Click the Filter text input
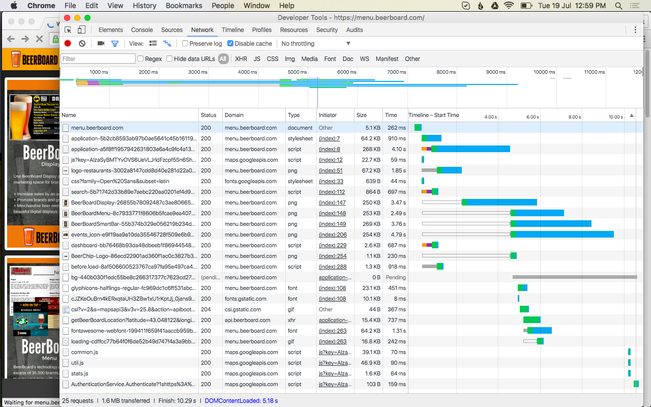 (x=98, y=59)
